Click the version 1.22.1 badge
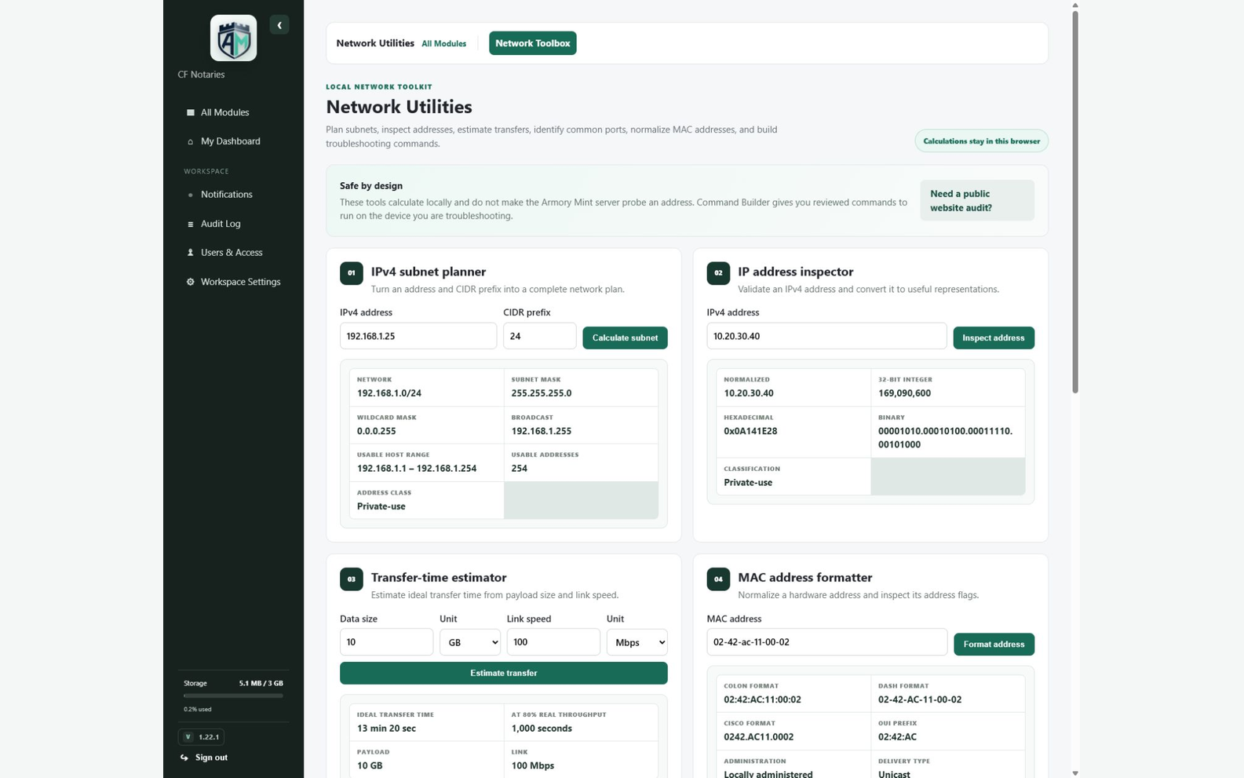This screenshot has height=778, width=1244. pos(201,736)
